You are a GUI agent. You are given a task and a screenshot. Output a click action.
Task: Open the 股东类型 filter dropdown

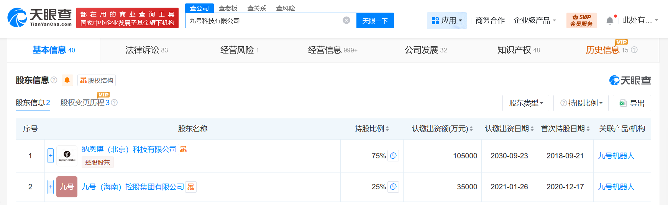pyautogui.click(x=525, y=103)
